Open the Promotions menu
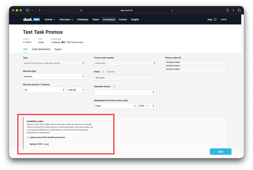The height and width of the screenshot is (170, 253). pos(109,20)
